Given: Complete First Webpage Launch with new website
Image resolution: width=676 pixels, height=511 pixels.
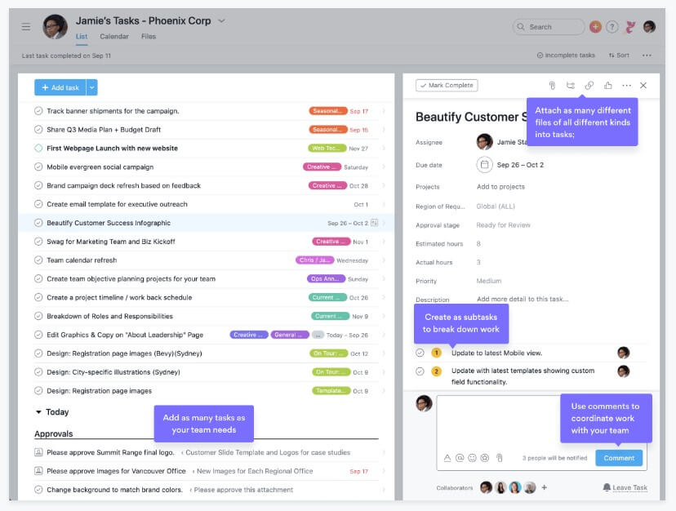Looking at the screenshot, I should tap(38, 148).
